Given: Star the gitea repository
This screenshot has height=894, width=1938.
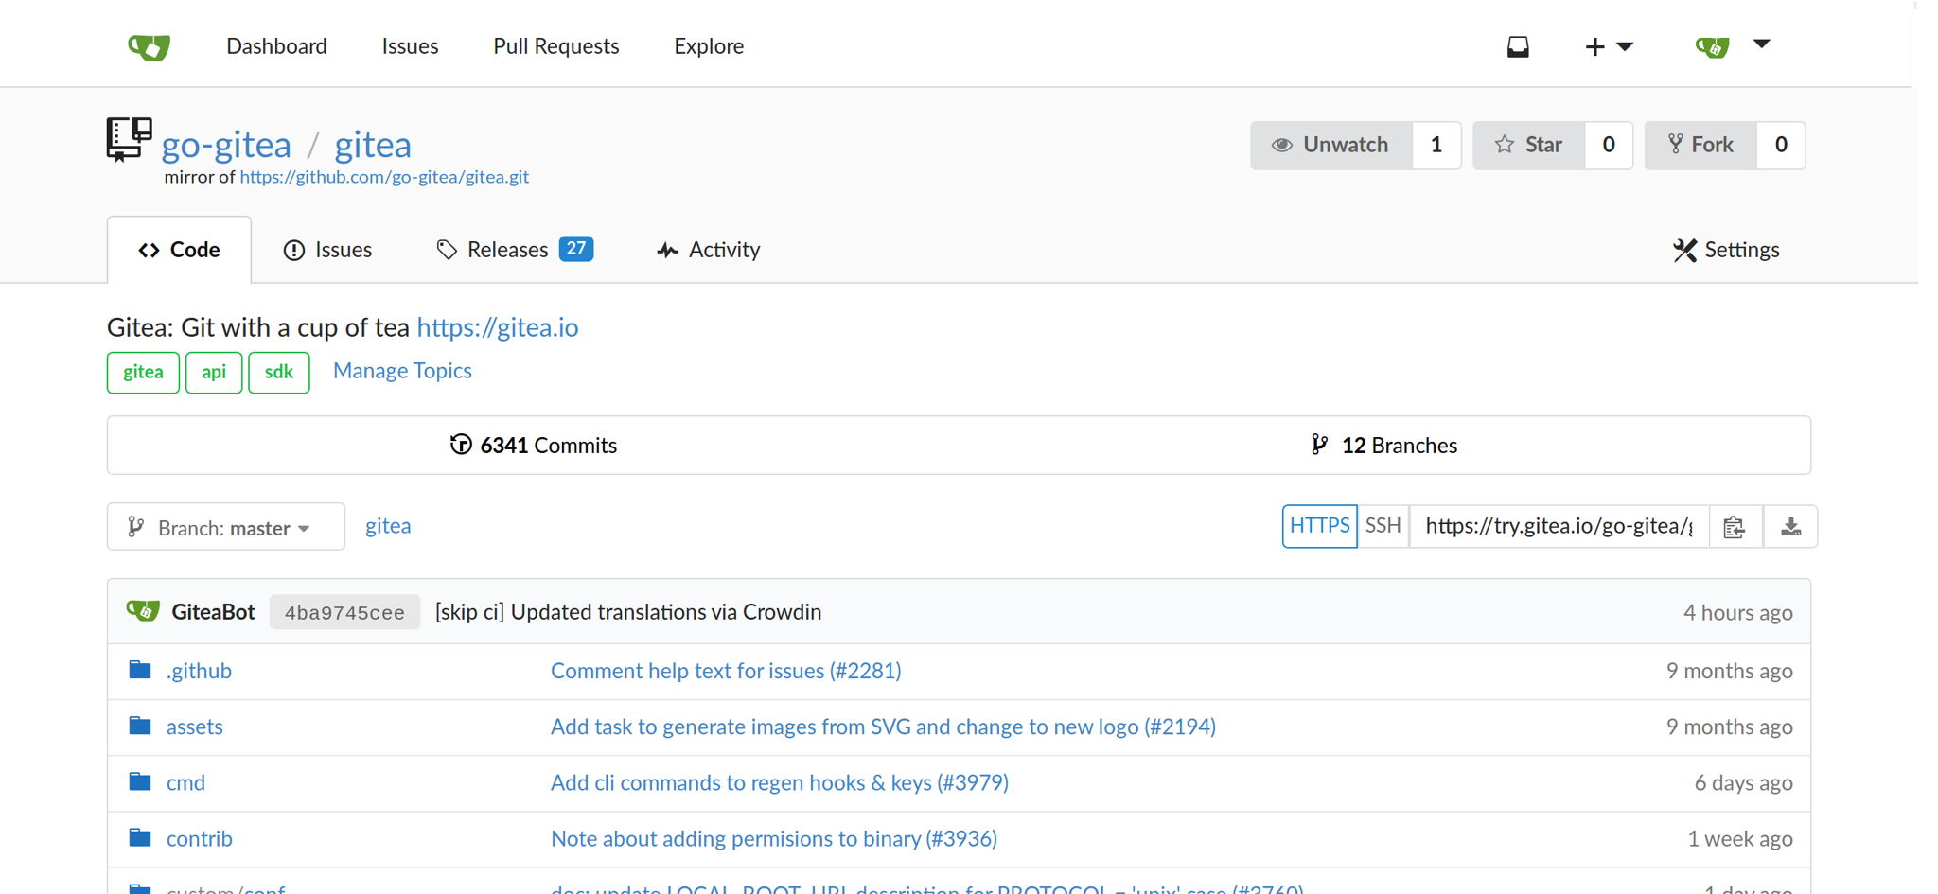Looking at the screenshot, I should click(x=1526, y=145).
